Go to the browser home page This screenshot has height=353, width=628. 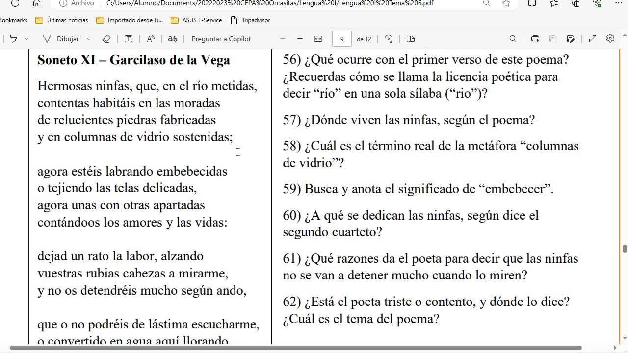coord(37,3)
